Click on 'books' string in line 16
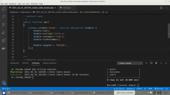Viewport: 170px width, 95px height. 52,28
